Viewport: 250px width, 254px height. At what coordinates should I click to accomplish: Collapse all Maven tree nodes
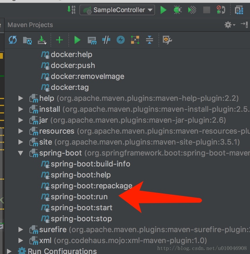click(149, 40)
